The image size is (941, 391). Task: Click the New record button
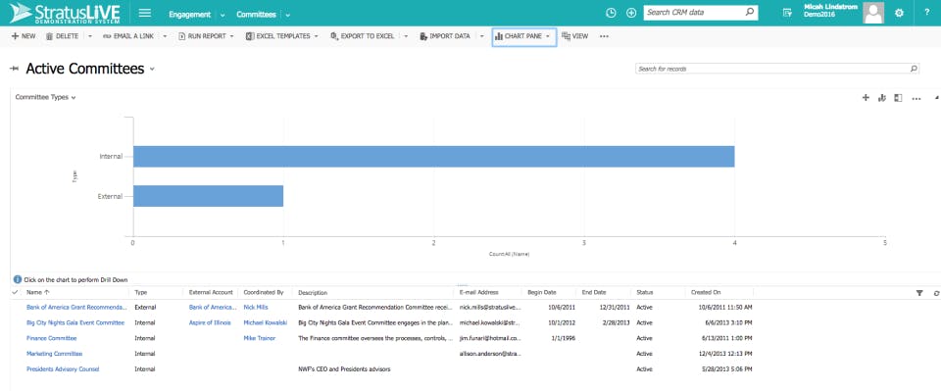coord(24,36)
